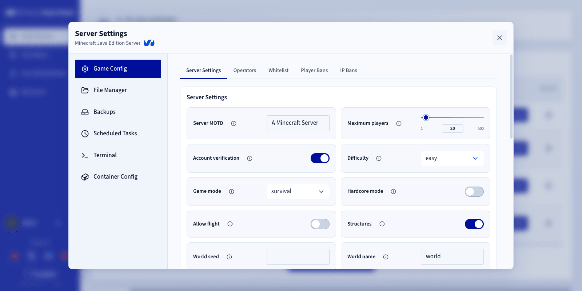Close the Server Settings dialog

(x=499, y=37)
